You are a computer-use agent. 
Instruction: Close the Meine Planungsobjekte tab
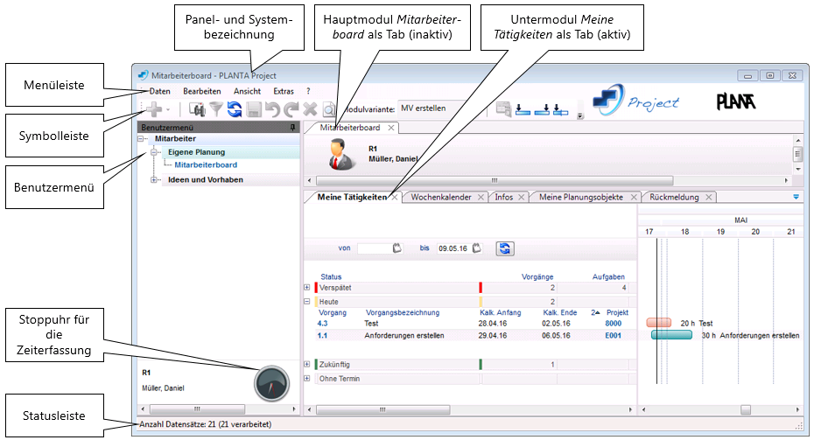[x=634, y=197]
